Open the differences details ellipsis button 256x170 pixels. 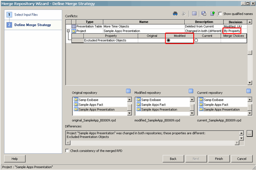point(250,134)
